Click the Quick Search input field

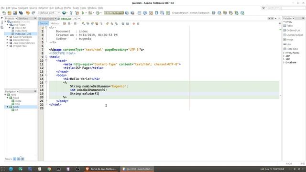click(x=285, y=8)
